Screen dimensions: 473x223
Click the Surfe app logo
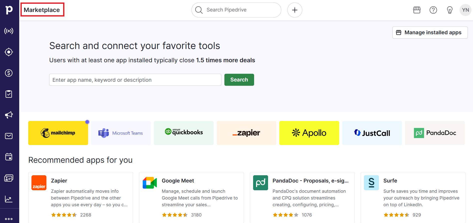coord(371,183)
